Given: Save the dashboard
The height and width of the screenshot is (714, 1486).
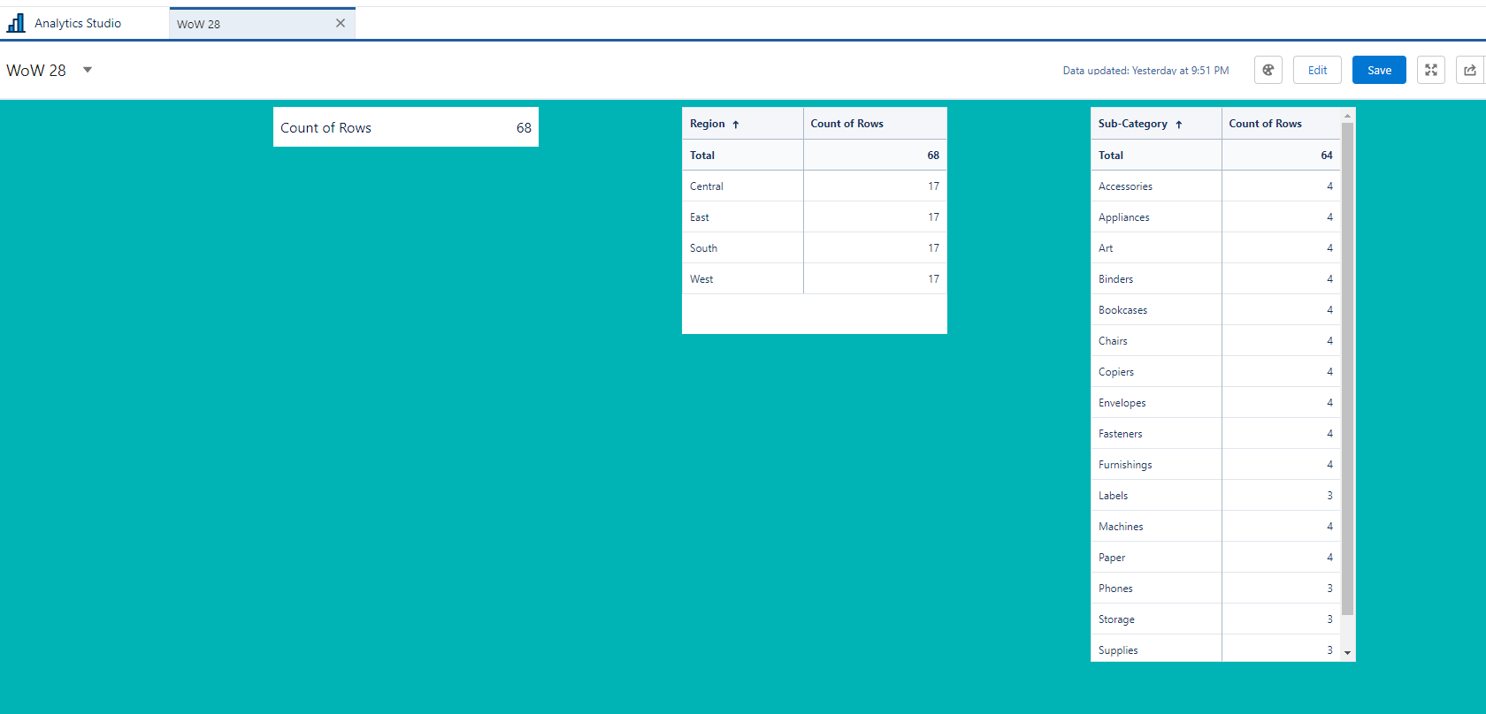Looking at the screenshot, I should point(1378,70).
